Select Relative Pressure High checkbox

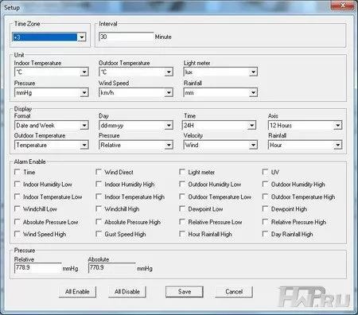[x=265, y=222]
